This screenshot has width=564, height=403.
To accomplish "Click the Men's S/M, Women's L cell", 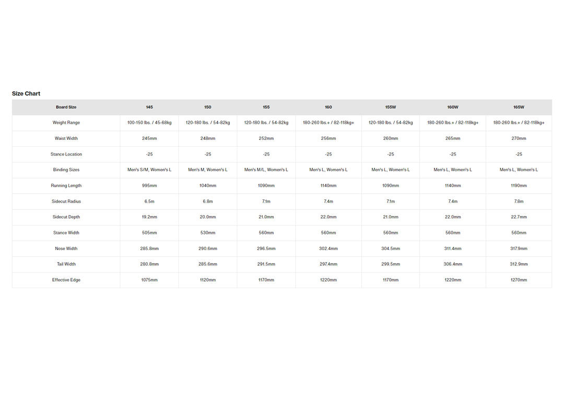I will pos(149,170).
